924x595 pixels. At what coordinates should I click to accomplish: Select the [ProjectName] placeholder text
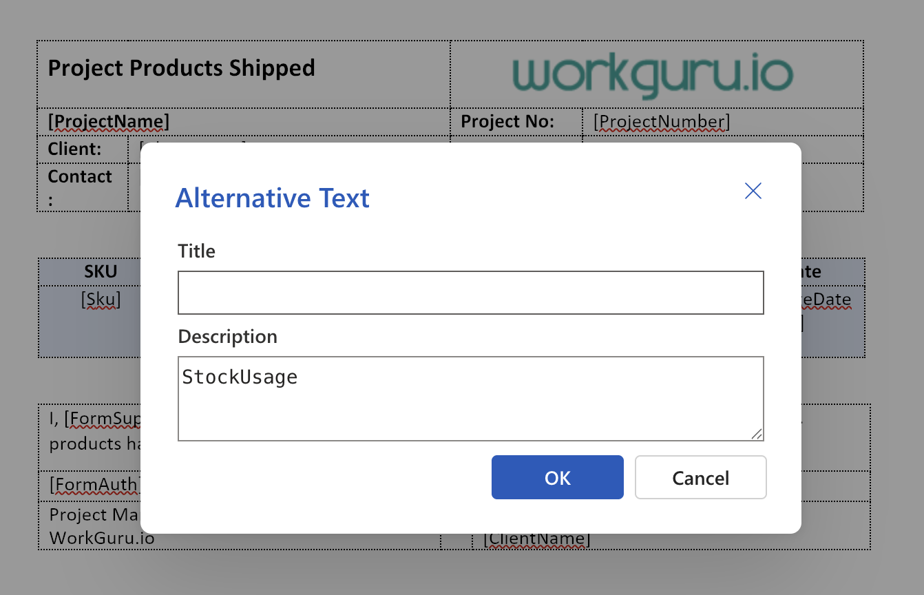coord(109,122)
